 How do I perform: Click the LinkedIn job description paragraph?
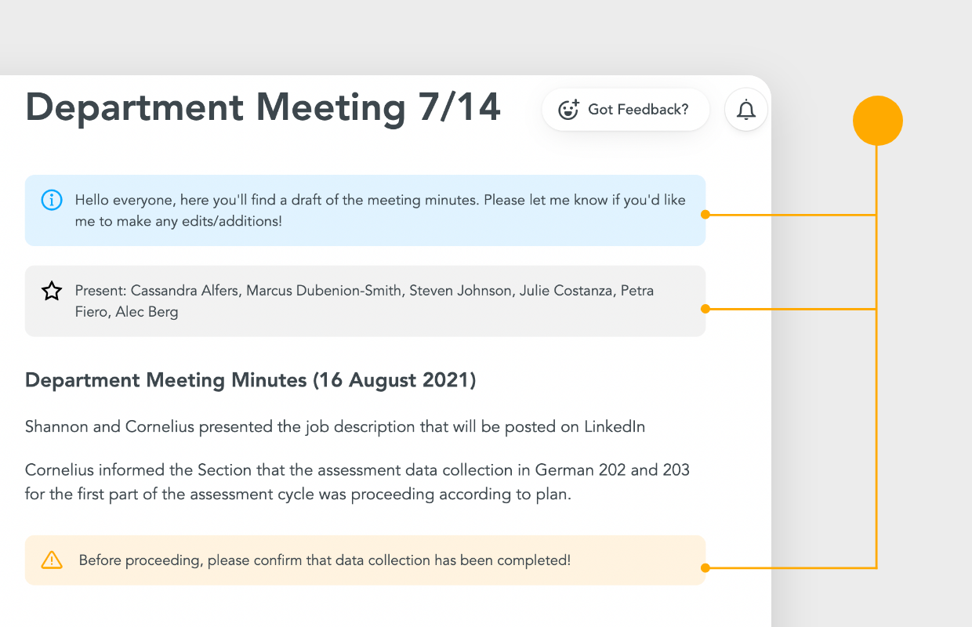tap(335, 427)
